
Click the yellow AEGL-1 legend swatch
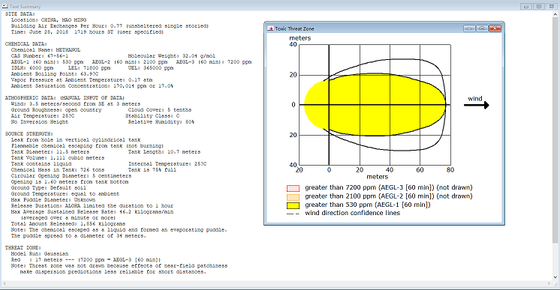click(293, 205)
